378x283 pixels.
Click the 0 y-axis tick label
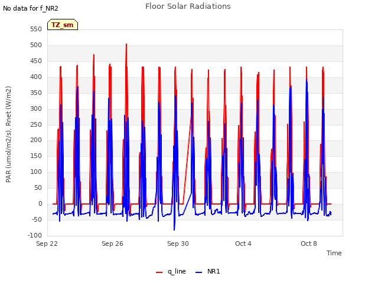click(x=40, y=204)
